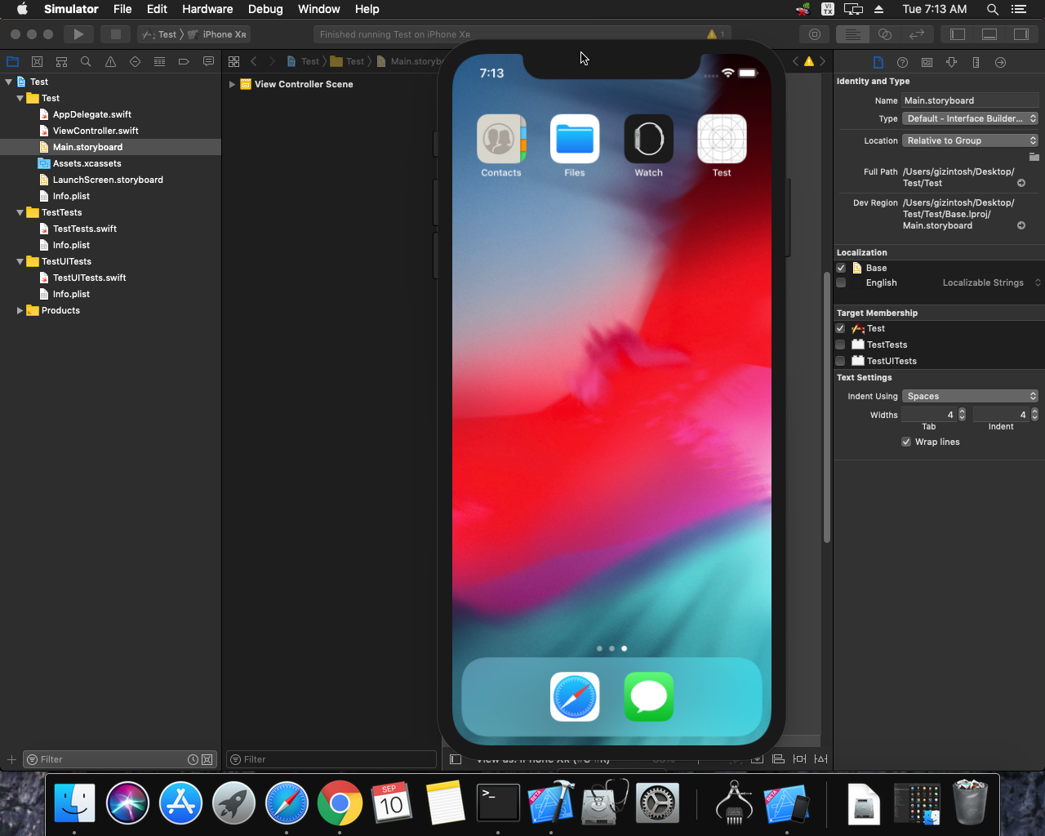Open Chrome from the macOS Dock

coord(340,803)
